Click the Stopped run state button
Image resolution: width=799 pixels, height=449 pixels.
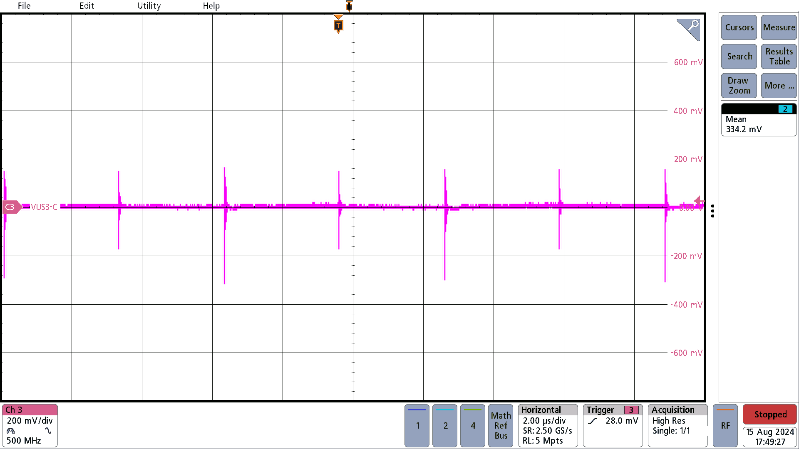(x=770, y=414)
